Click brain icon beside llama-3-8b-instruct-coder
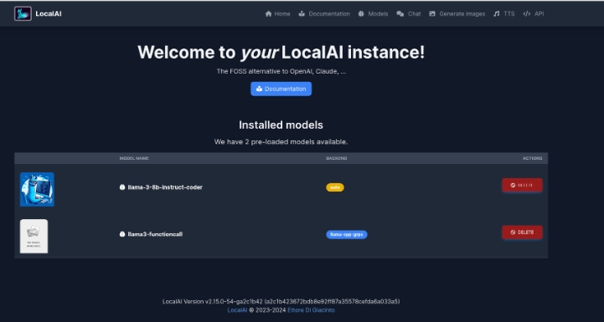Image resolution: width=604 pixels, height=322 pixels. tap(122, 187)
